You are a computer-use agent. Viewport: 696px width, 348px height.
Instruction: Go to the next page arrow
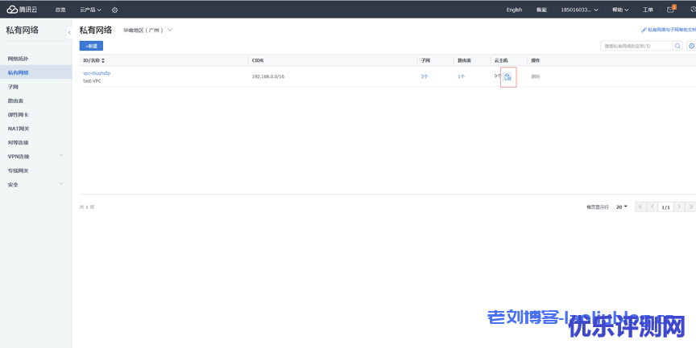coord(679,207)
